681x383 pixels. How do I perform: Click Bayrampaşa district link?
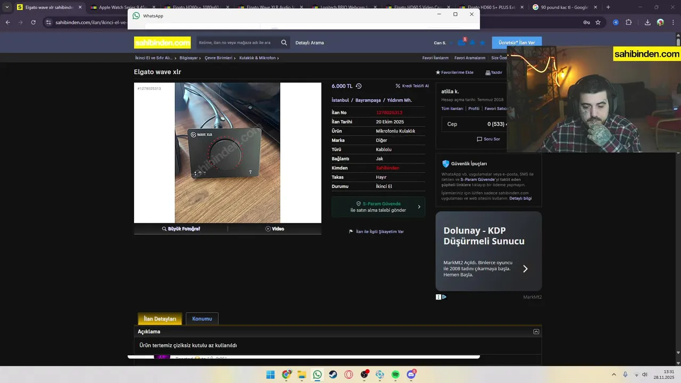tap(368, 100)
